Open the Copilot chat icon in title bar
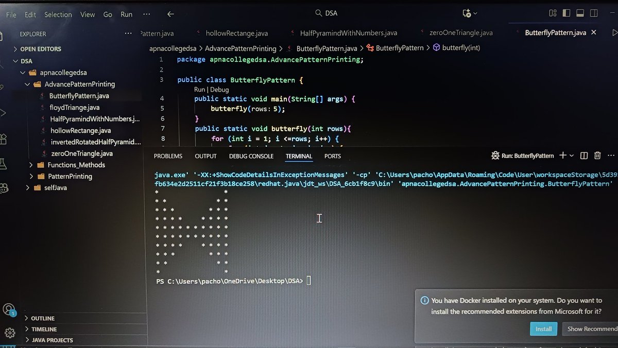The image size is (618, 348). click(467, 13)
